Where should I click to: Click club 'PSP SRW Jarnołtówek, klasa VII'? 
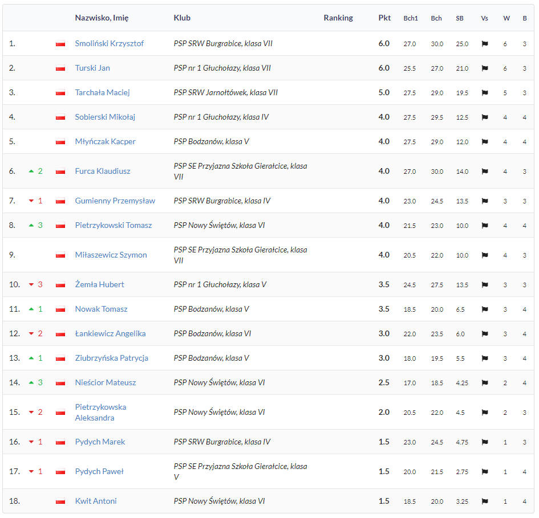pyautogui.click(x=225, y=92)
